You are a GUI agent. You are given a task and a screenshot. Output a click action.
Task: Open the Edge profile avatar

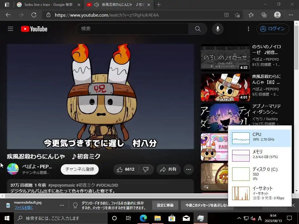pyautogui.click(x=277, y=15)
